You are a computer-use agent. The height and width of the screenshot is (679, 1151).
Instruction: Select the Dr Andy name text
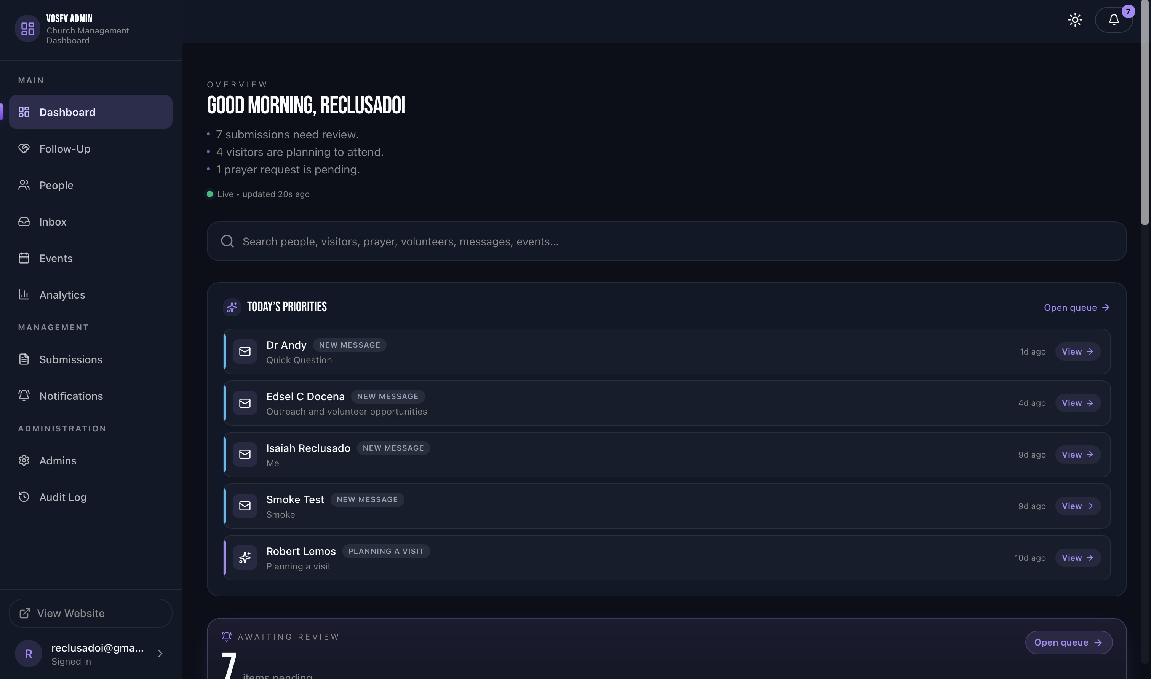[286, 345]
